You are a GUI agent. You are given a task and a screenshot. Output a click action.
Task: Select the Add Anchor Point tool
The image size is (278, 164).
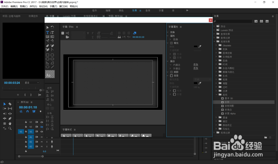(x=48, y=50)
